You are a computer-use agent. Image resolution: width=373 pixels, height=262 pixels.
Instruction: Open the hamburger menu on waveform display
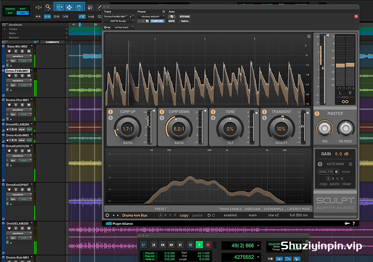309,36
